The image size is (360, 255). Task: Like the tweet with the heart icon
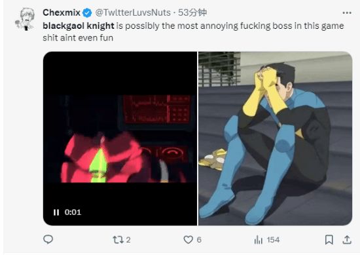click(x=188, y=240)
